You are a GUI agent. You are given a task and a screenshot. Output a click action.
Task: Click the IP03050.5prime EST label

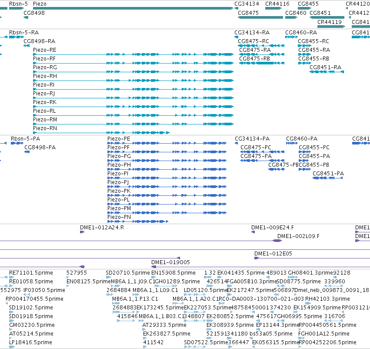point(44,290)
